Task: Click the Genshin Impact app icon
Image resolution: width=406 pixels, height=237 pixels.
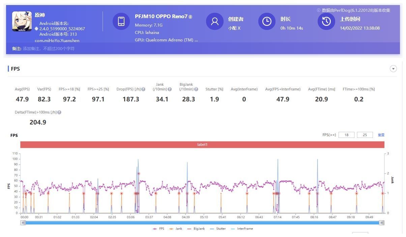Action: pyautogui.click(x=22, y=22)
